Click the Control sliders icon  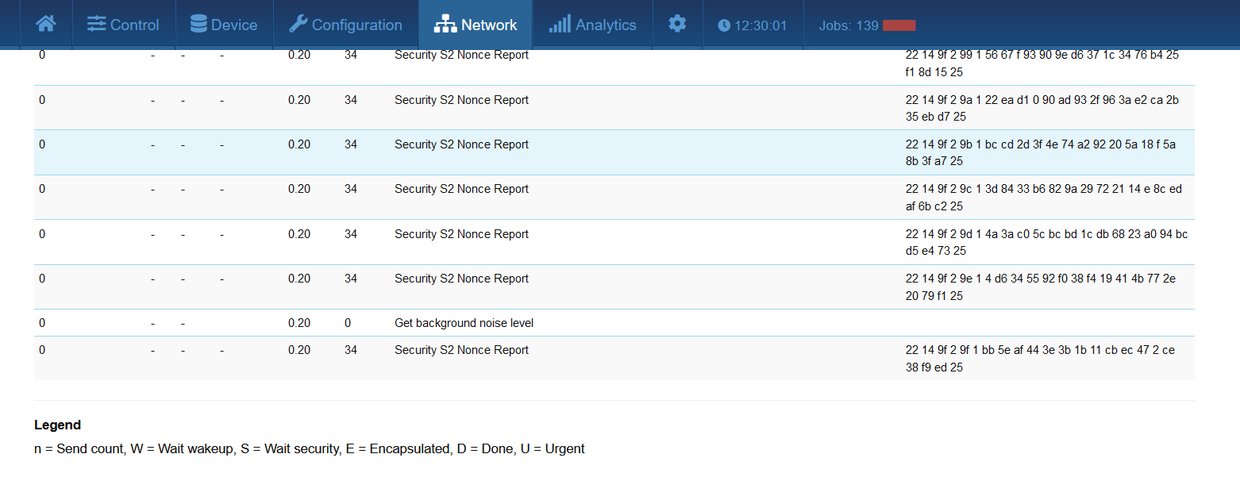click(96, 25)
